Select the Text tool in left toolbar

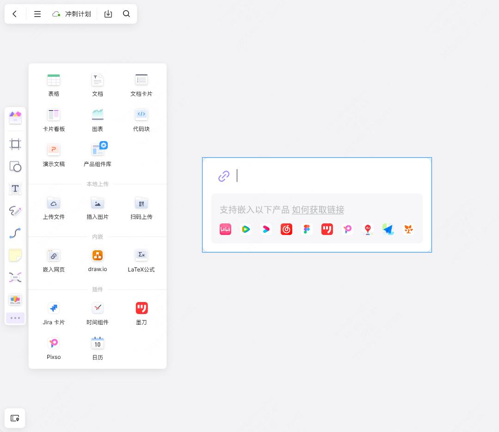15,189
